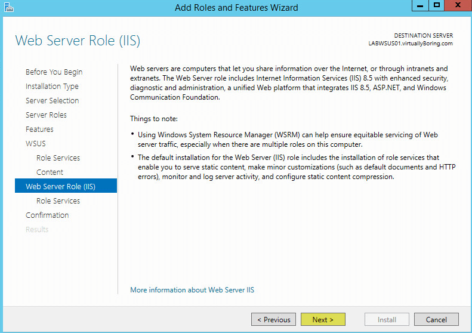Click the wizard icon in title bar
The width and height of the screenshot is (472, 333).
[x=9, y=7]
